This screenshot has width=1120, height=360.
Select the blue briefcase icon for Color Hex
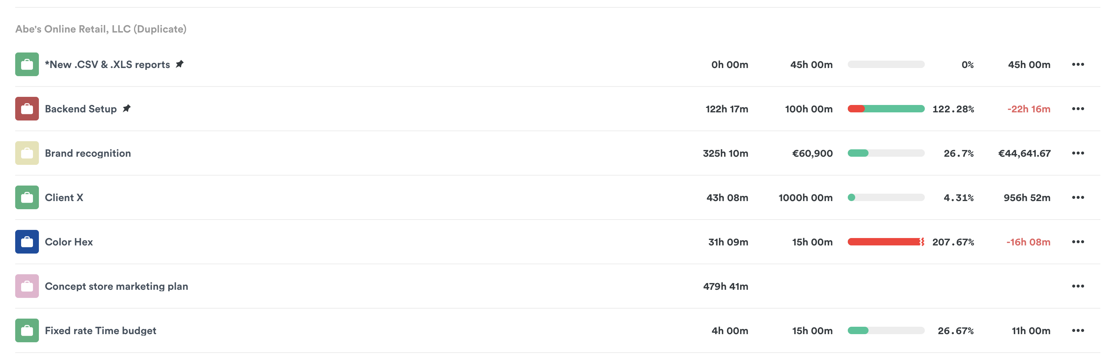tap(27, 242)
